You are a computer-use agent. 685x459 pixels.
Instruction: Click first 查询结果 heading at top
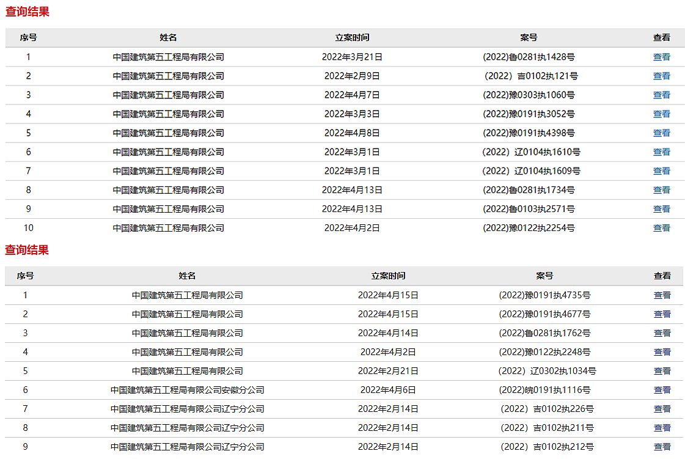tap(27, 12)
